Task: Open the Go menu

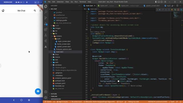Action: click(x=72, y=2)
